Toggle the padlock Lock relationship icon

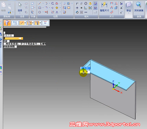click(x=90, y=4)
